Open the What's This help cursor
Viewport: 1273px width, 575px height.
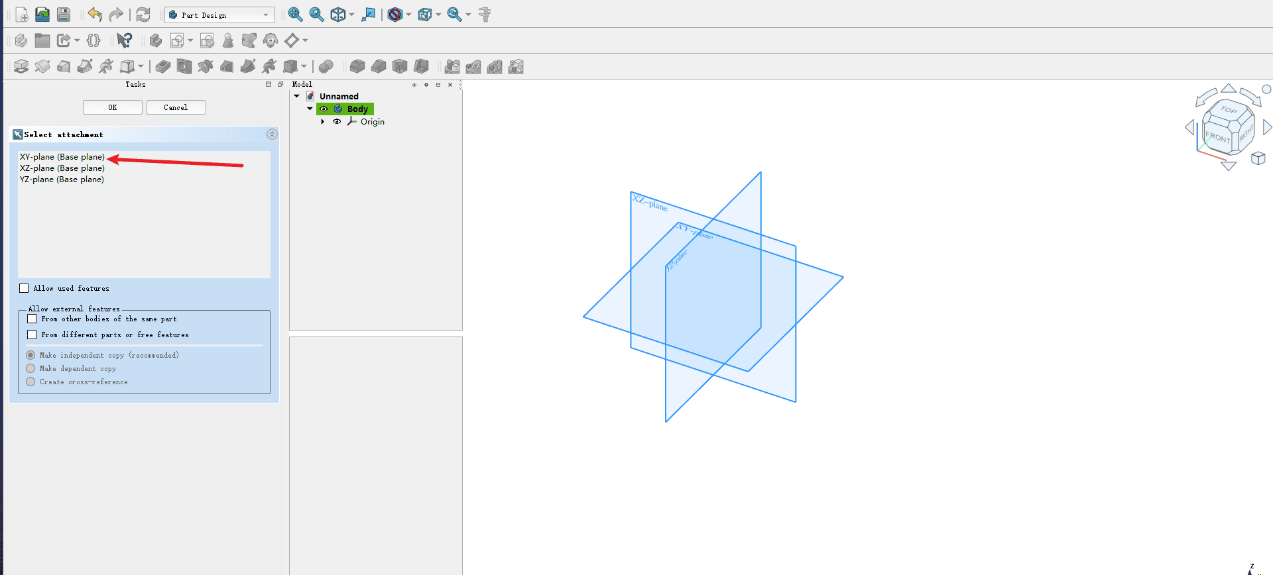coord(124,40)
